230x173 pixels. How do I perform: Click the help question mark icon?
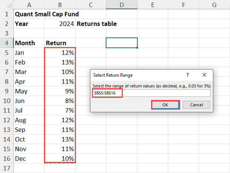pos(188,75)
